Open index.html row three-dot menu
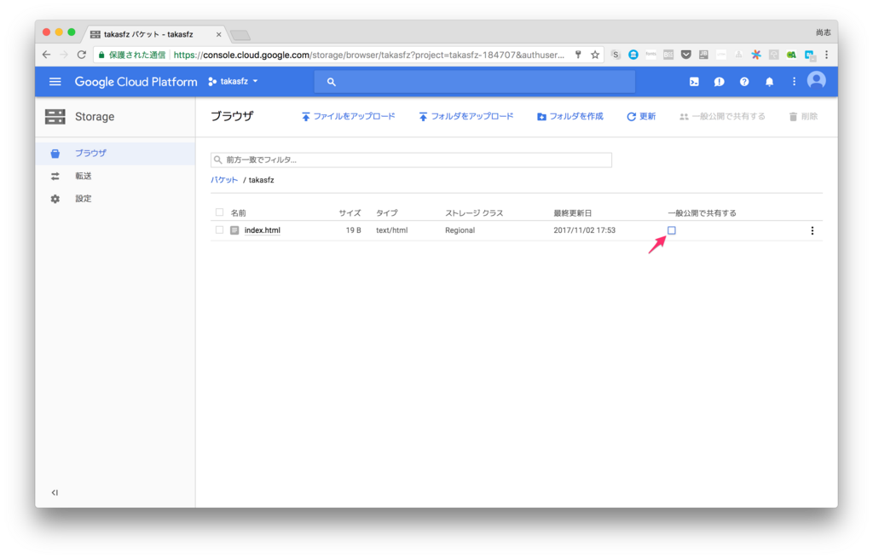873x558 pixels. pos(812,230)
